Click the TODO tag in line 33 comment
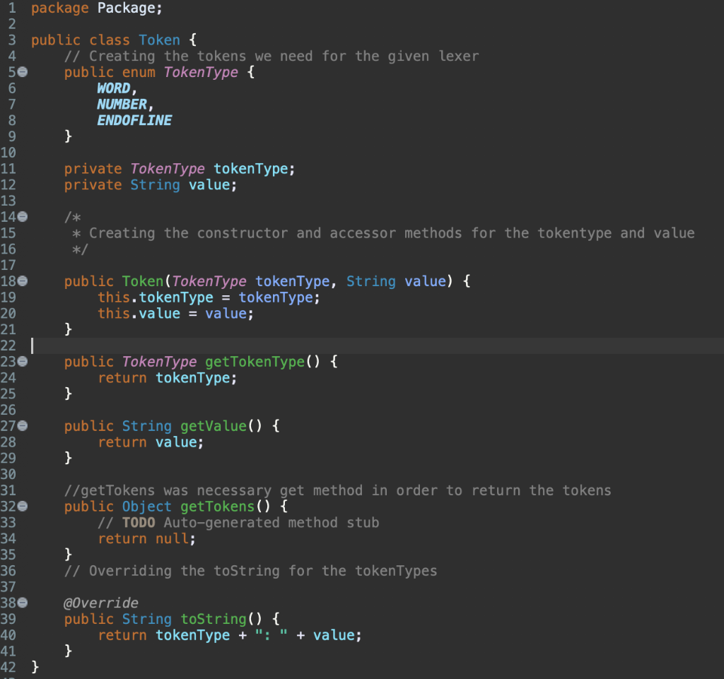The height and width of the screenshot is (679, 724). tap(139, 523)
